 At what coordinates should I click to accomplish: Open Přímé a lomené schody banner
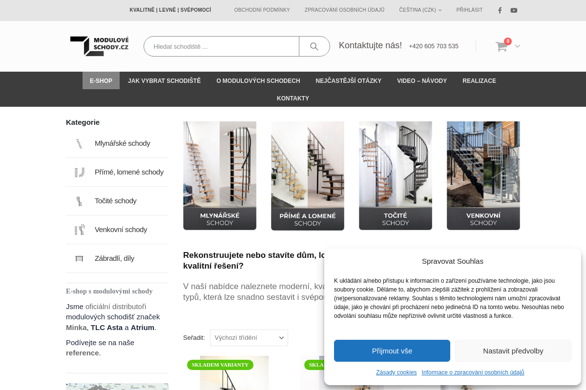308,176
